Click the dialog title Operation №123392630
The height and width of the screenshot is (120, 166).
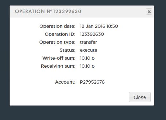[48, 11]
